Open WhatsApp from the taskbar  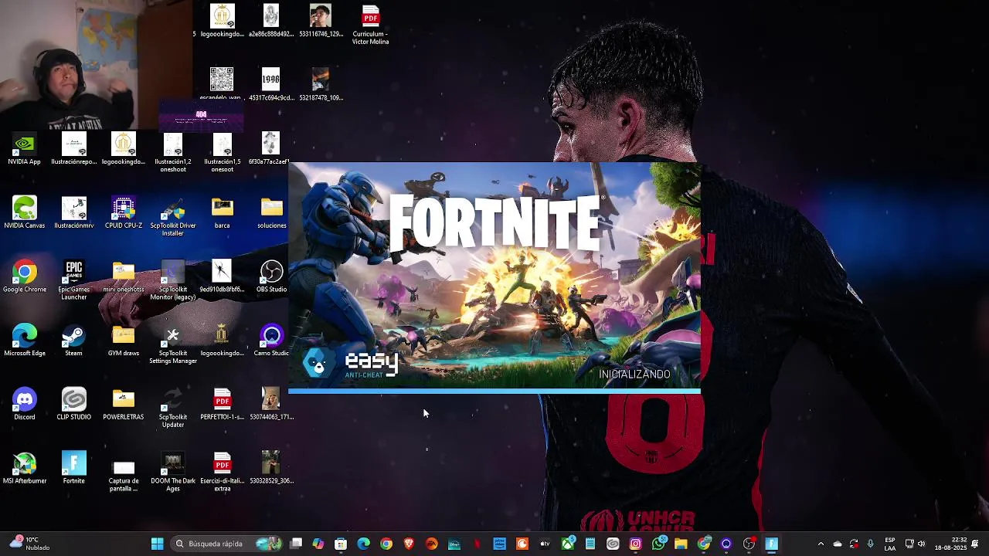point(658,544)
